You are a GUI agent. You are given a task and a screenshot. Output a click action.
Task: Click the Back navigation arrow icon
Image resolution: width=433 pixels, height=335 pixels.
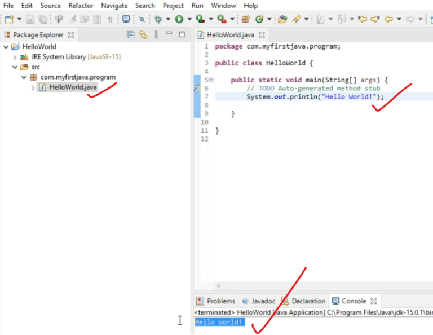(388, 19)
